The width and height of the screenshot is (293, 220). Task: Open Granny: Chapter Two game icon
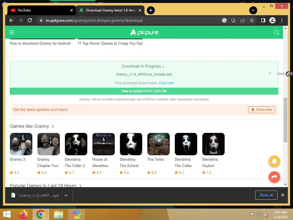49,144
